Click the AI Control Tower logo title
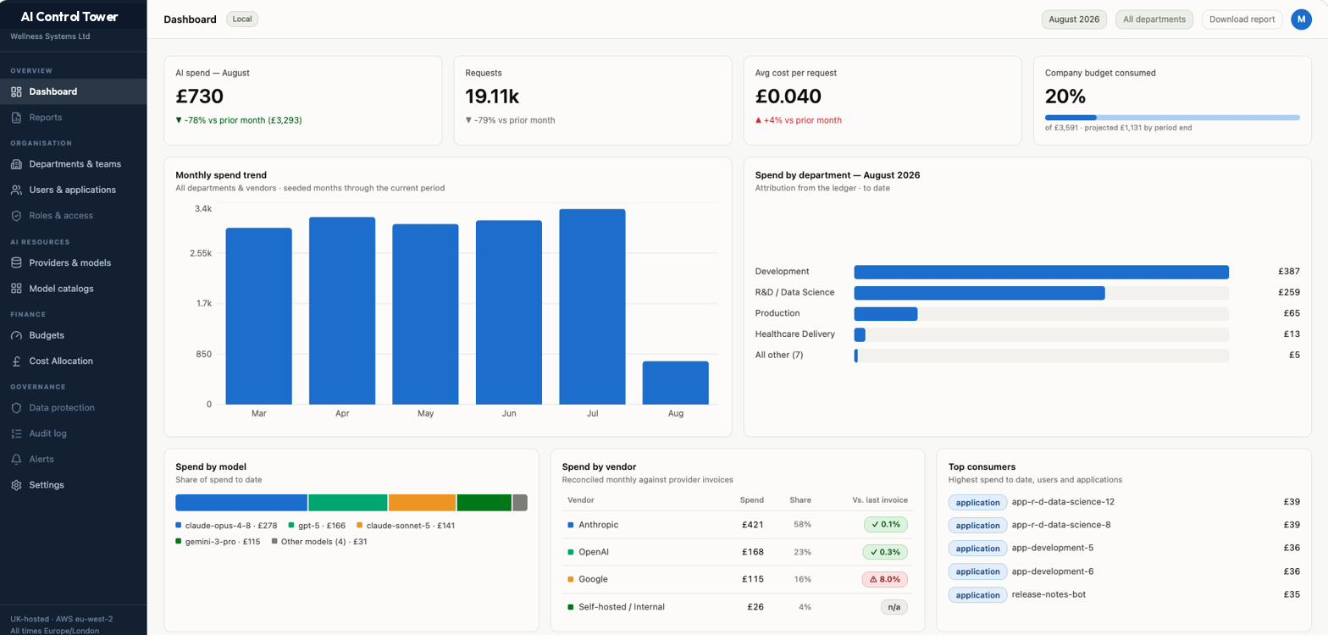The height and width of the screenshot is (640, 1328). (x=69, y=16)
